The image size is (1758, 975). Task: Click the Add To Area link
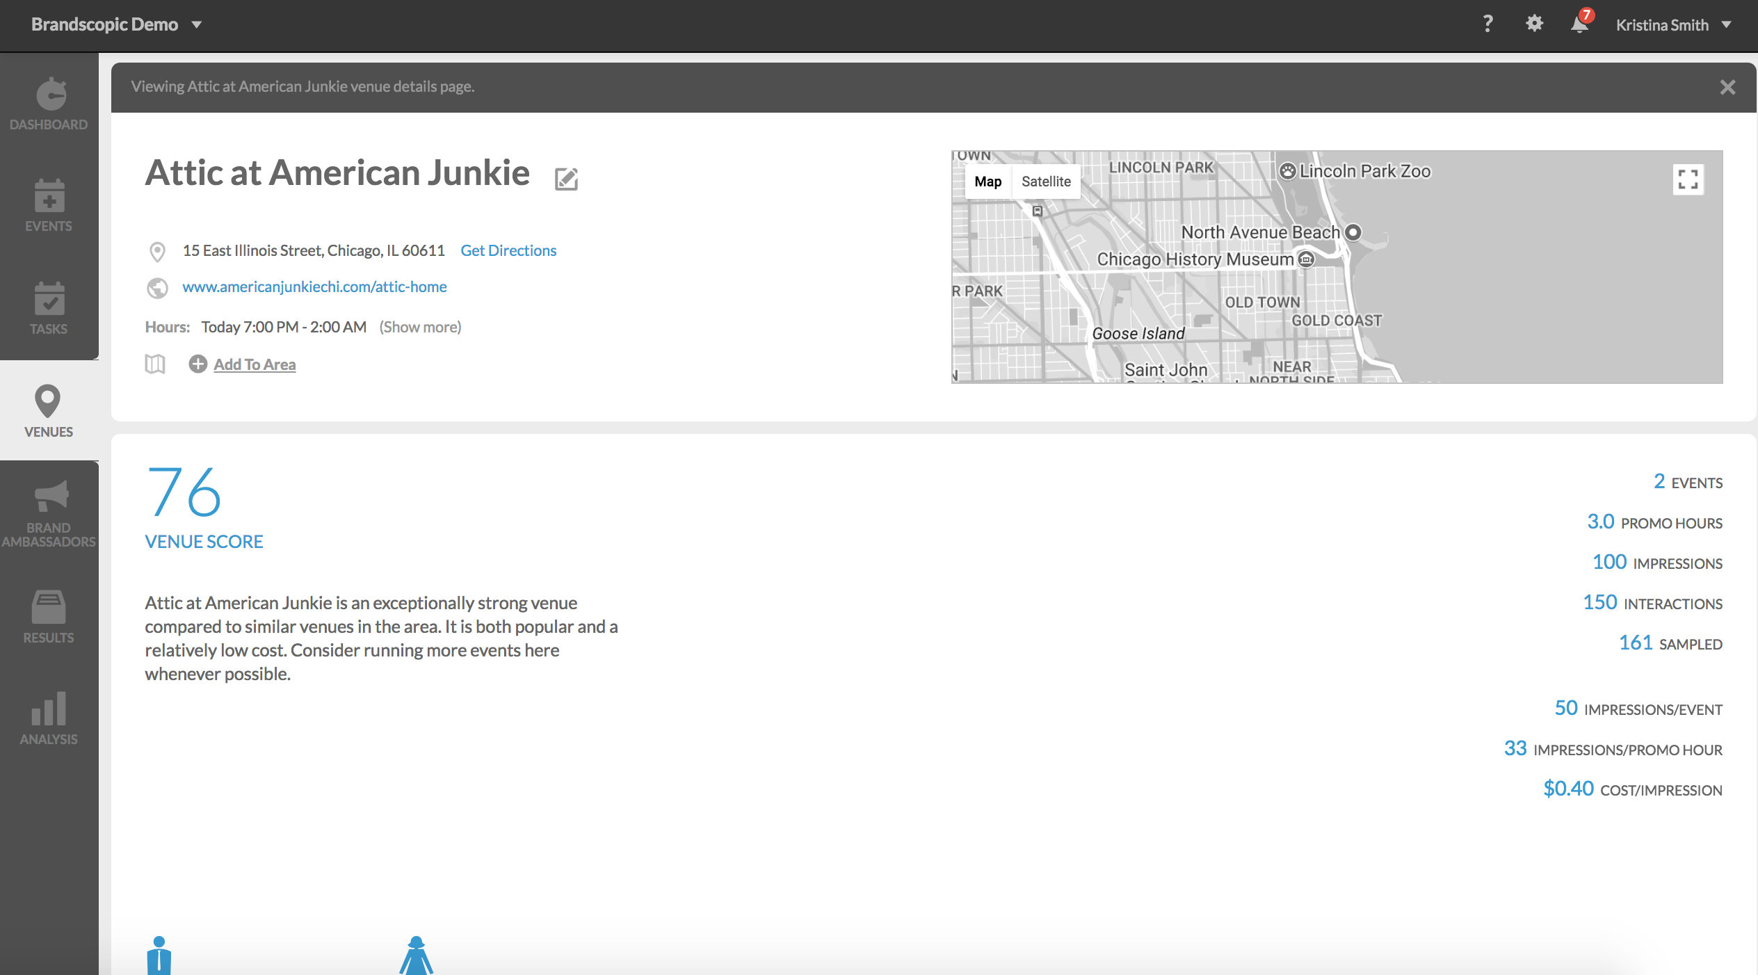[255, 364]
